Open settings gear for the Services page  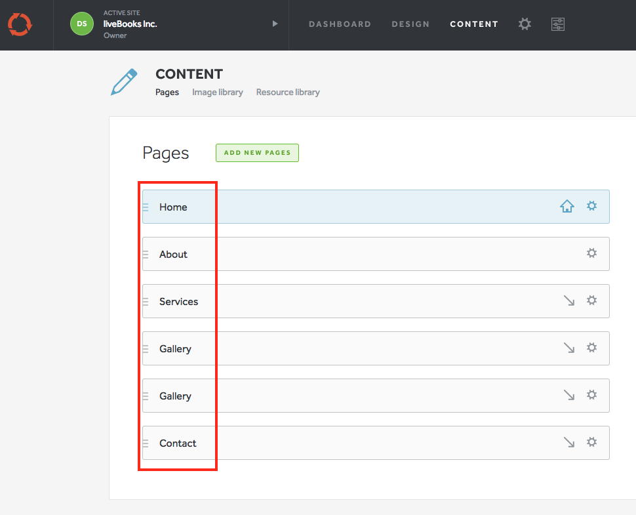[x=591, y=300]
